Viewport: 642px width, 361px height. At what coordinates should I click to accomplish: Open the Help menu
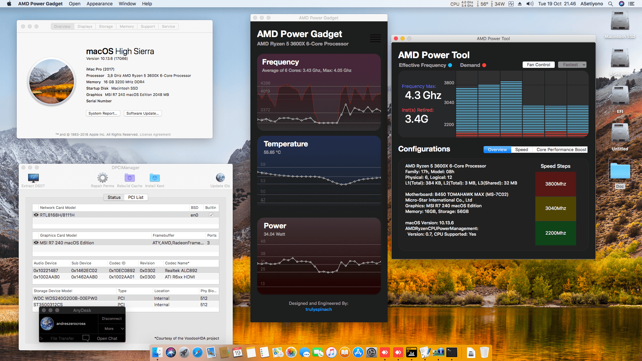[x=147, y=4]
